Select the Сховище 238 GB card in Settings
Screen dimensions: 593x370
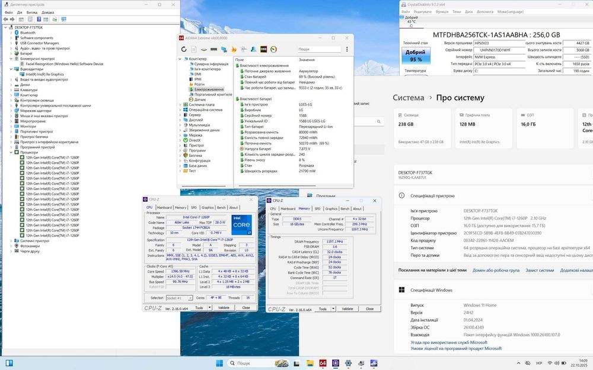422,128
